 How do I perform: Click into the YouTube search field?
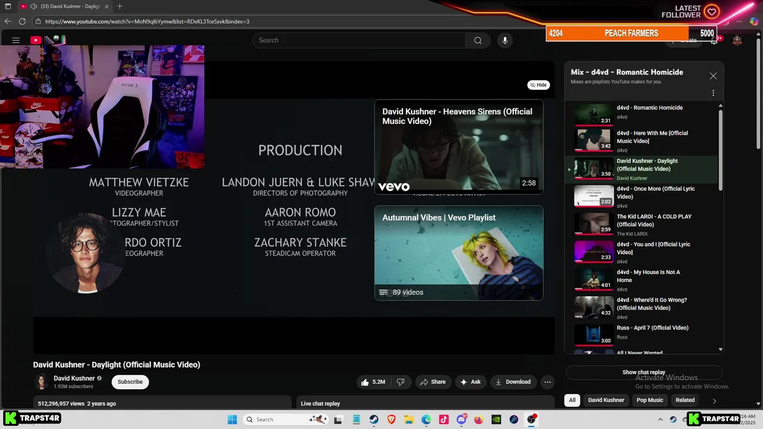pyautogui.click(x=359, y=41)
